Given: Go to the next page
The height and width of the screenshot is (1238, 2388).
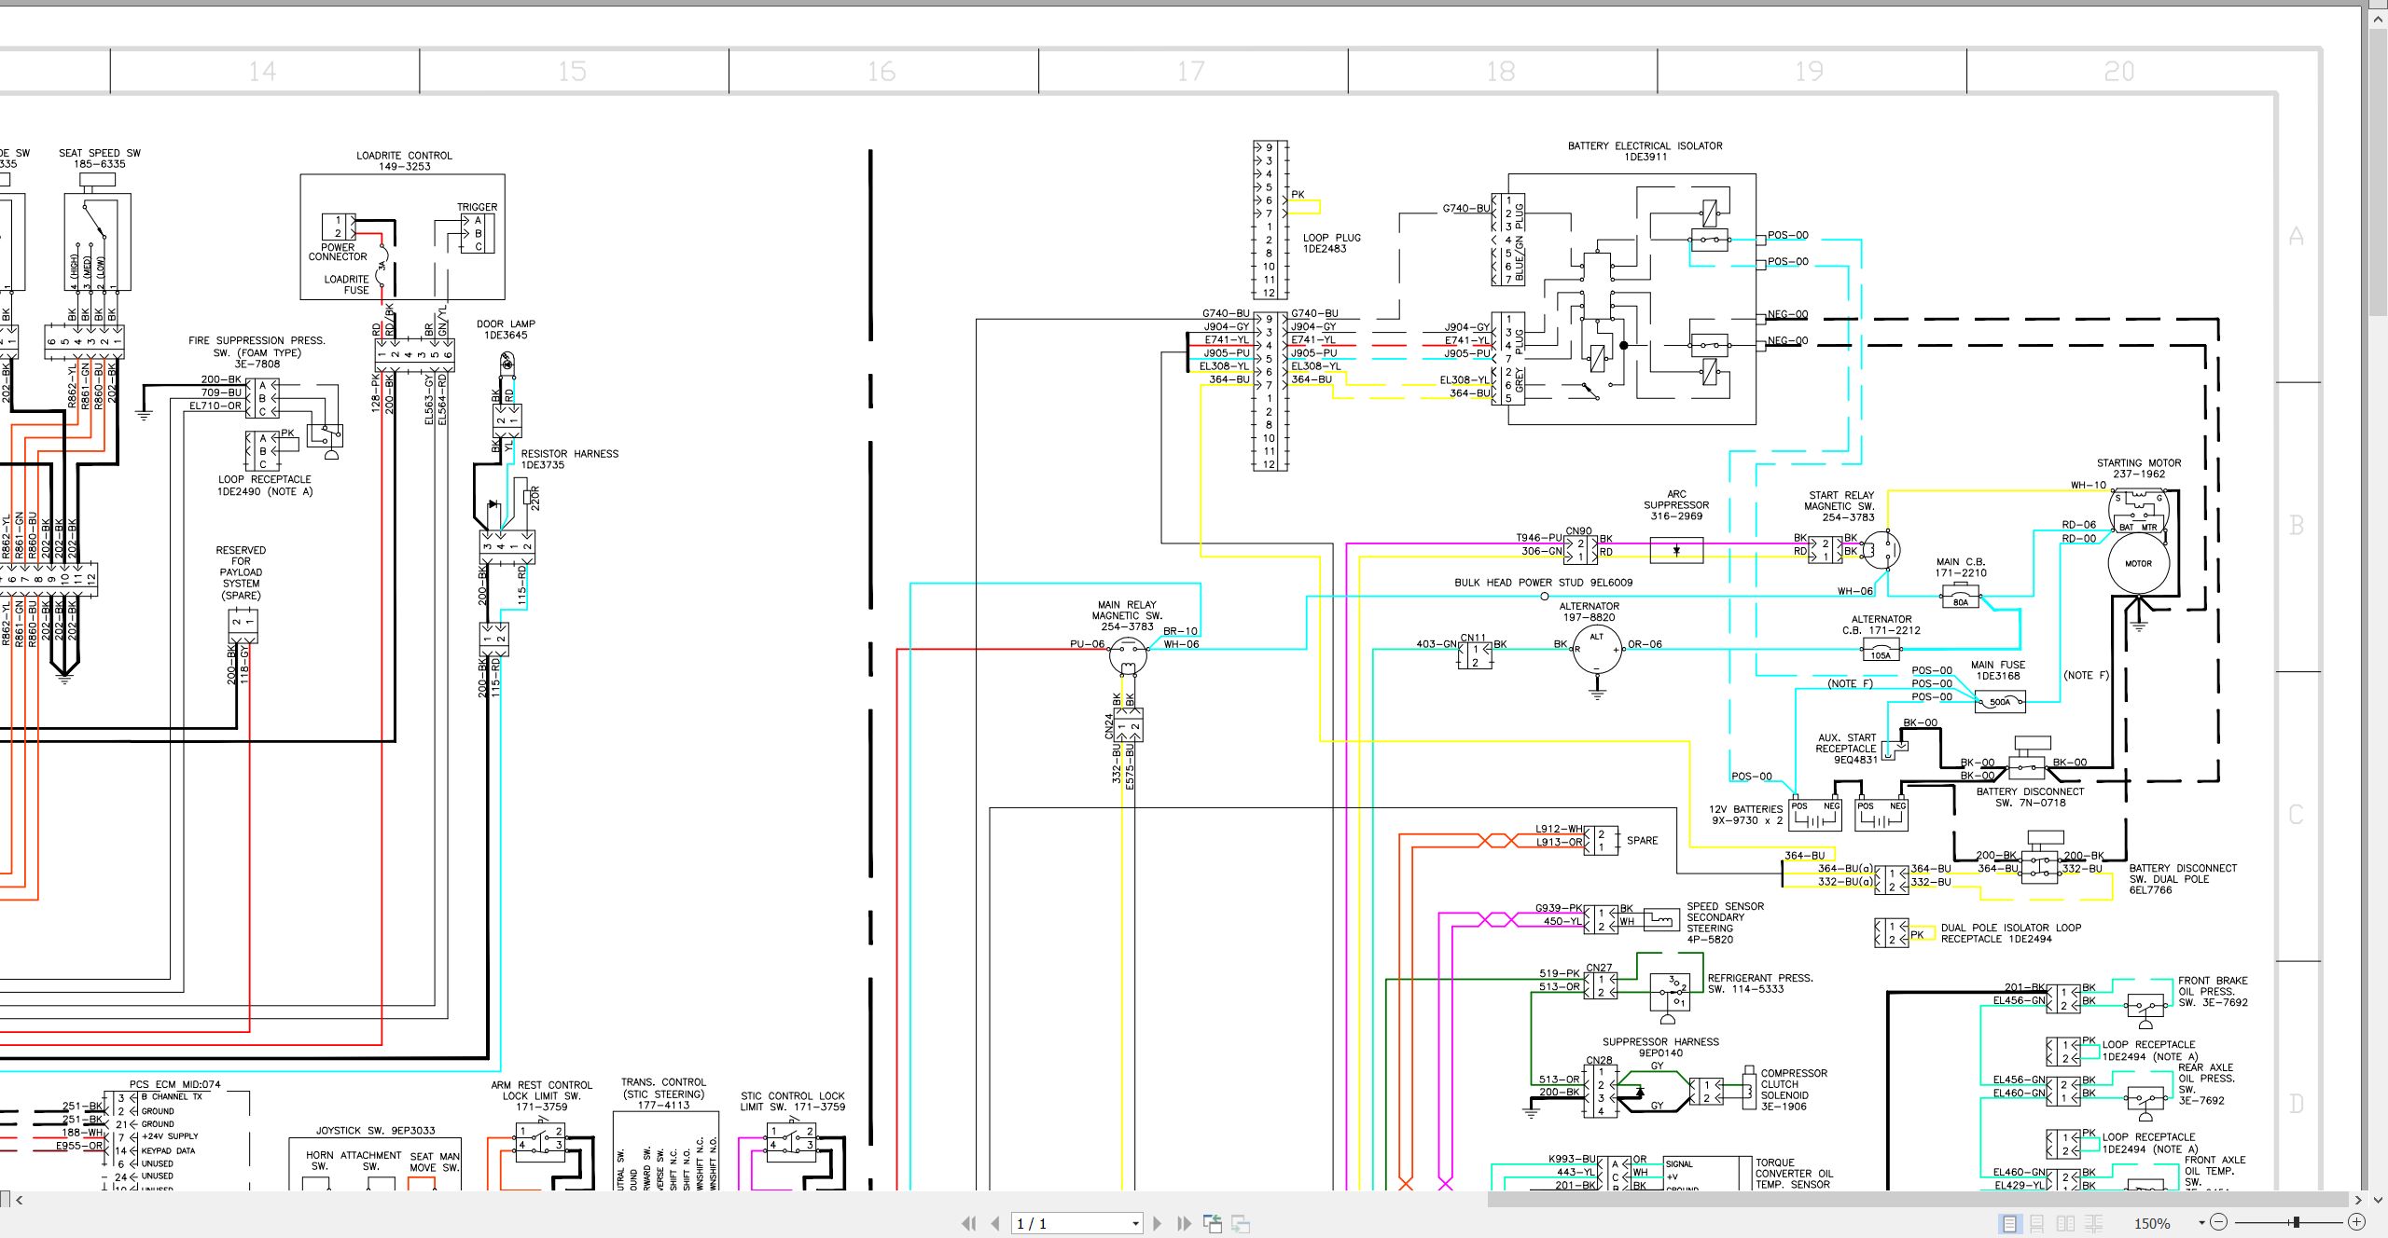Looking at the screenshot, I should tap(1158, 1223).
